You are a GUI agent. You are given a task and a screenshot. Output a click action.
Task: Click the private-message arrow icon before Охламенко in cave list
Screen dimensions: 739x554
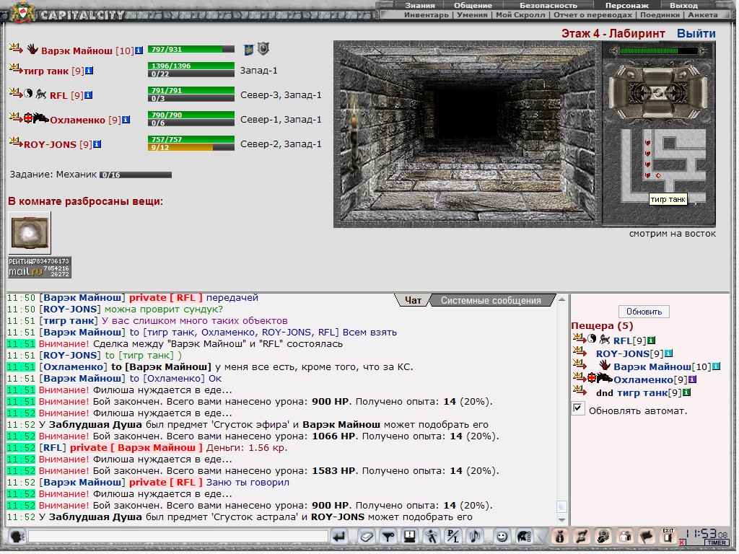tap(579, 379)
